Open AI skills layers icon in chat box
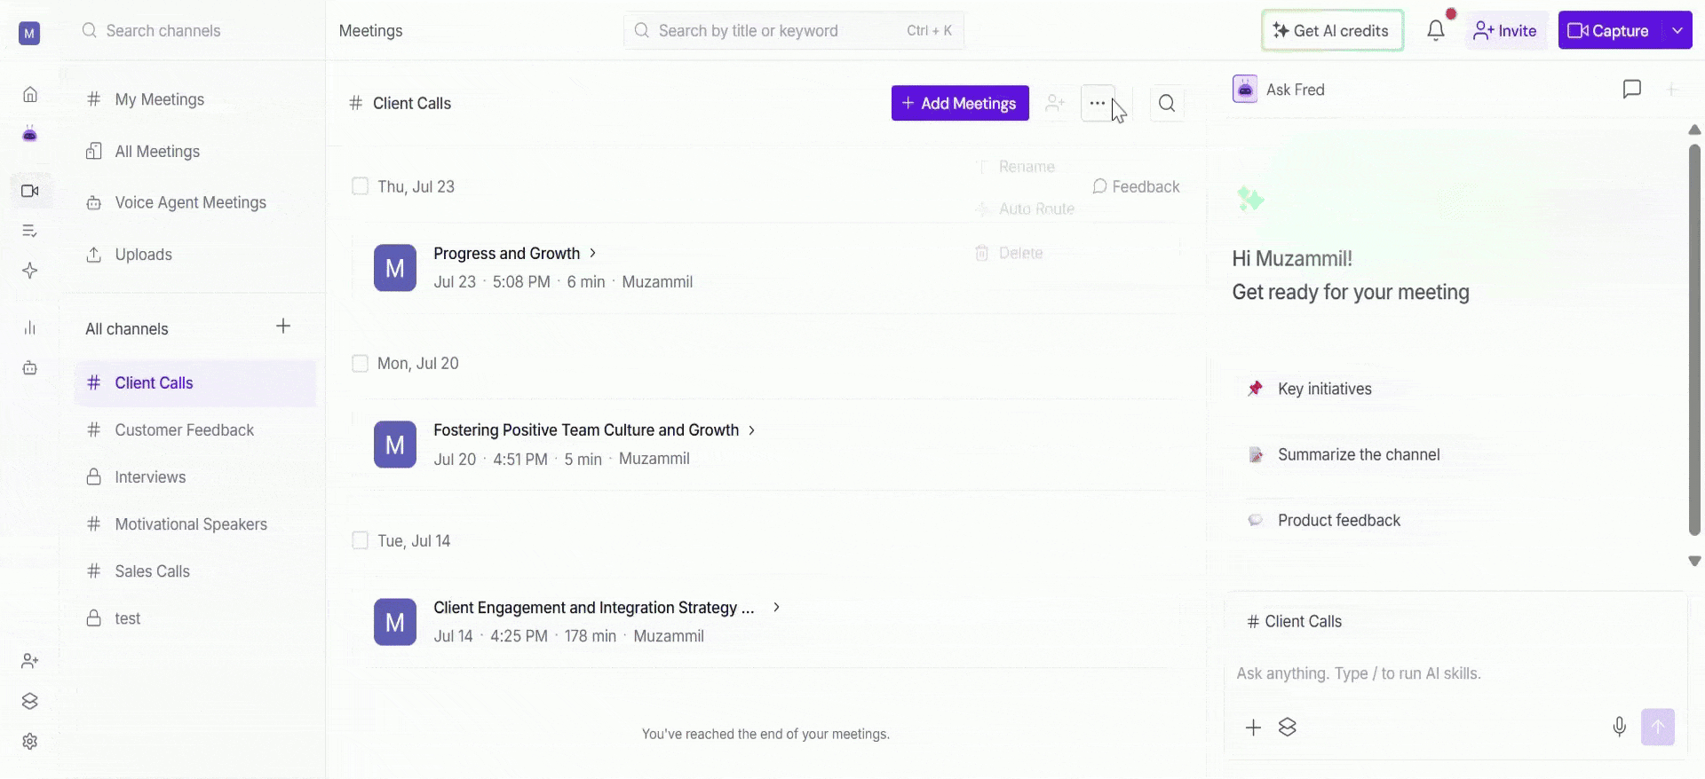1705x779 pixels. 1288,728
